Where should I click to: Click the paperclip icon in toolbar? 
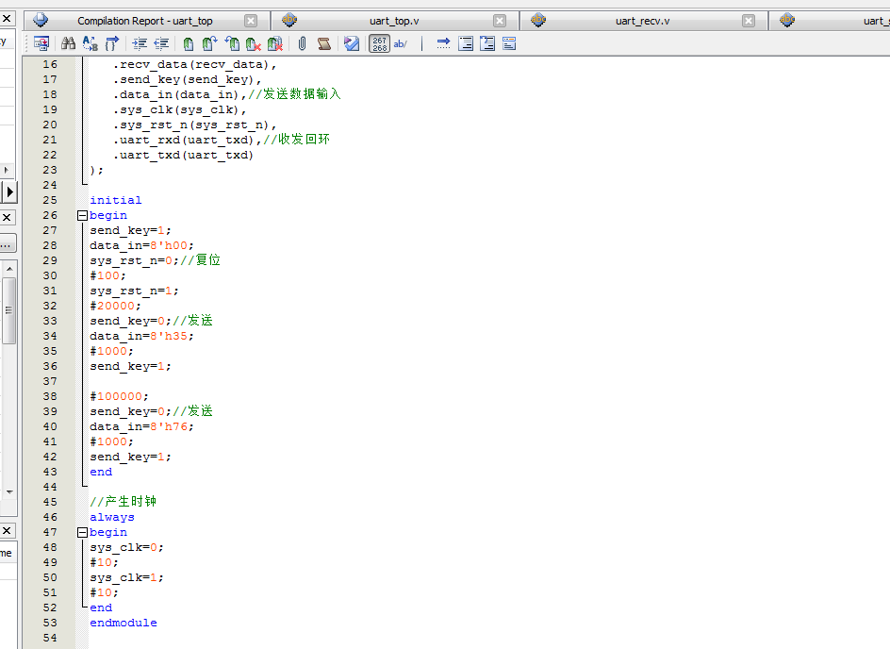point(302,43)
